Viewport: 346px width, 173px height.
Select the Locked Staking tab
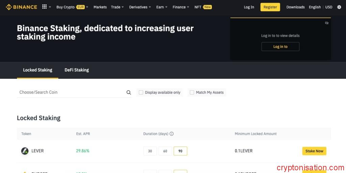[38, 70]
